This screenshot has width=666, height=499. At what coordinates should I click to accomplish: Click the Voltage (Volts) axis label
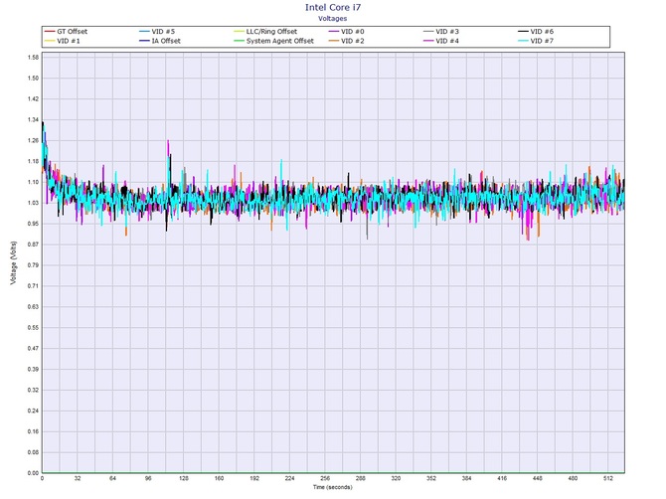point(14,262)
